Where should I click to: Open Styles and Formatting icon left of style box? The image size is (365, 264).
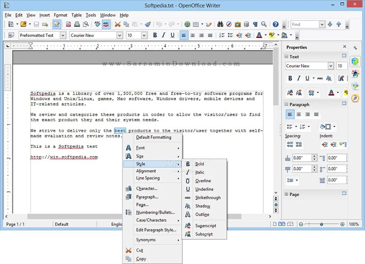click(x=11, y=35)
